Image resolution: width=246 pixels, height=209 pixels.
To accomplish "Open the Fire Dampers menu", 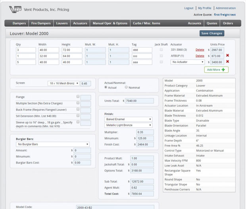I will point(42,23).
